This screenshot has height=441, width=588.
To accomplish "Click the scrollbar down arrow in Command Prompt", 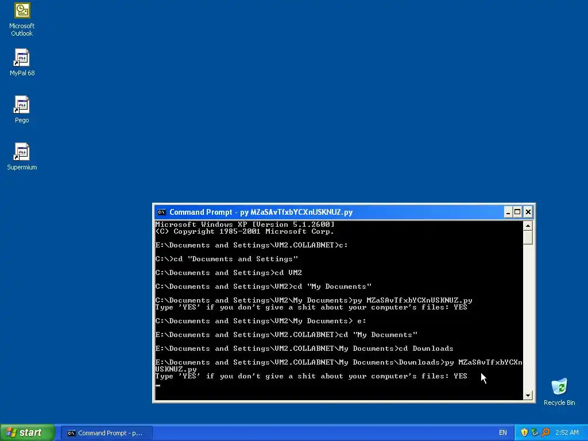I will pyautogui.click(x=528, y=395).
